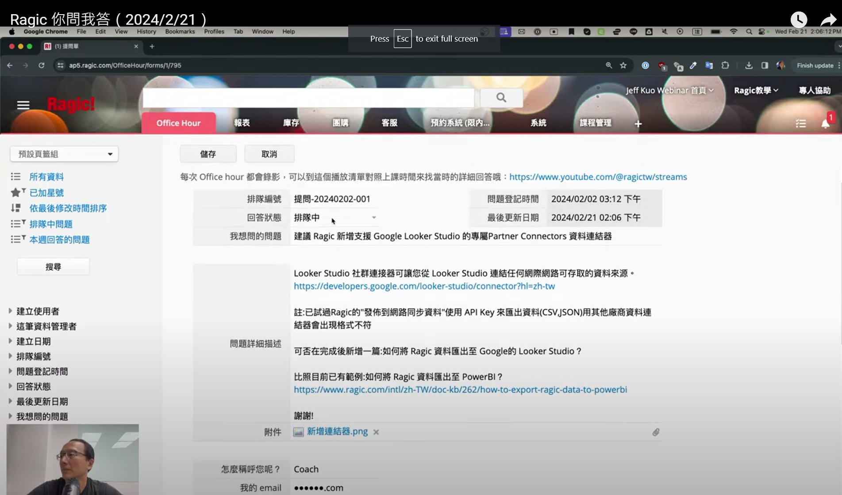The width and height of the screenshot is (842, 495).
Task: Remove attachment 新增連結器.png with x icon
Action: 376,432
